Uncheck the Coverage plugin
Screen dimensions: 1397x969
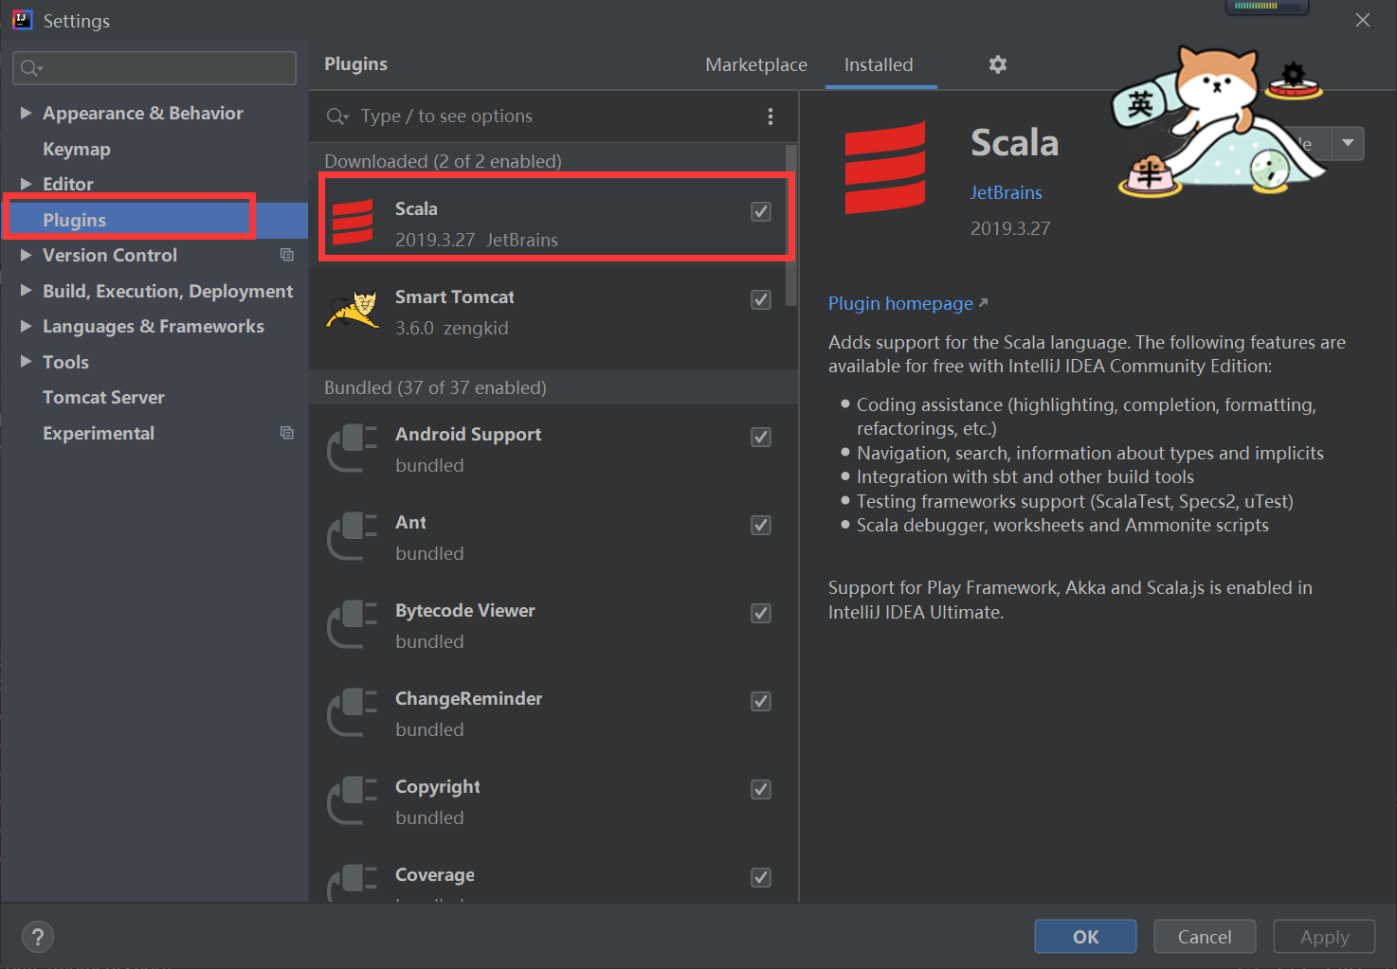coord(761,877)
